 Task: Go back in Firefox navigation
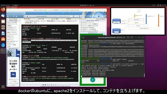(8, 16)
